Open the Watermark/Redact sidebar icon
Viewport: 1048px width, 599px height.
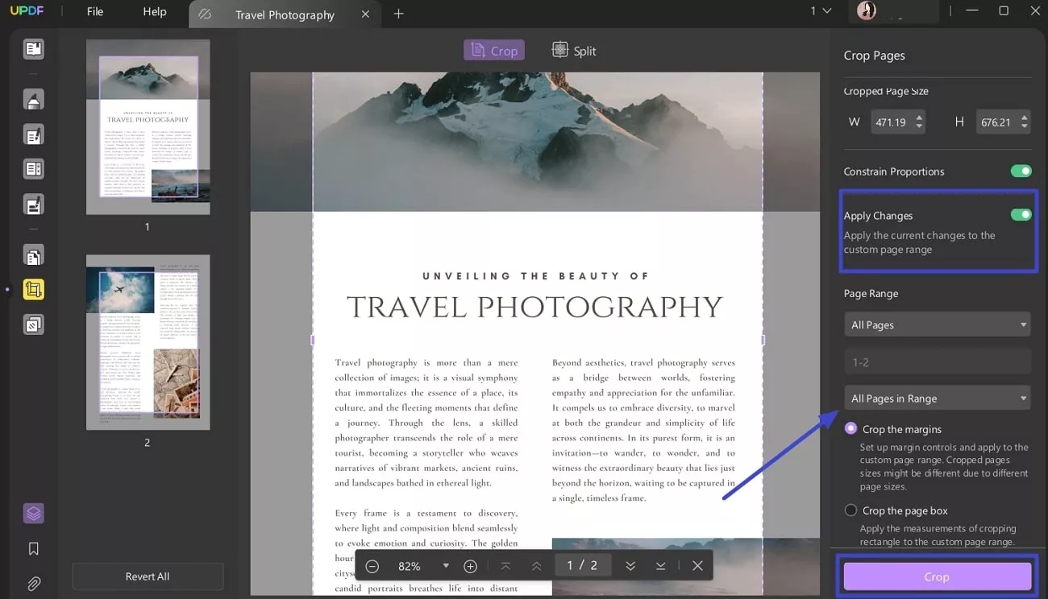click(33, 325)
